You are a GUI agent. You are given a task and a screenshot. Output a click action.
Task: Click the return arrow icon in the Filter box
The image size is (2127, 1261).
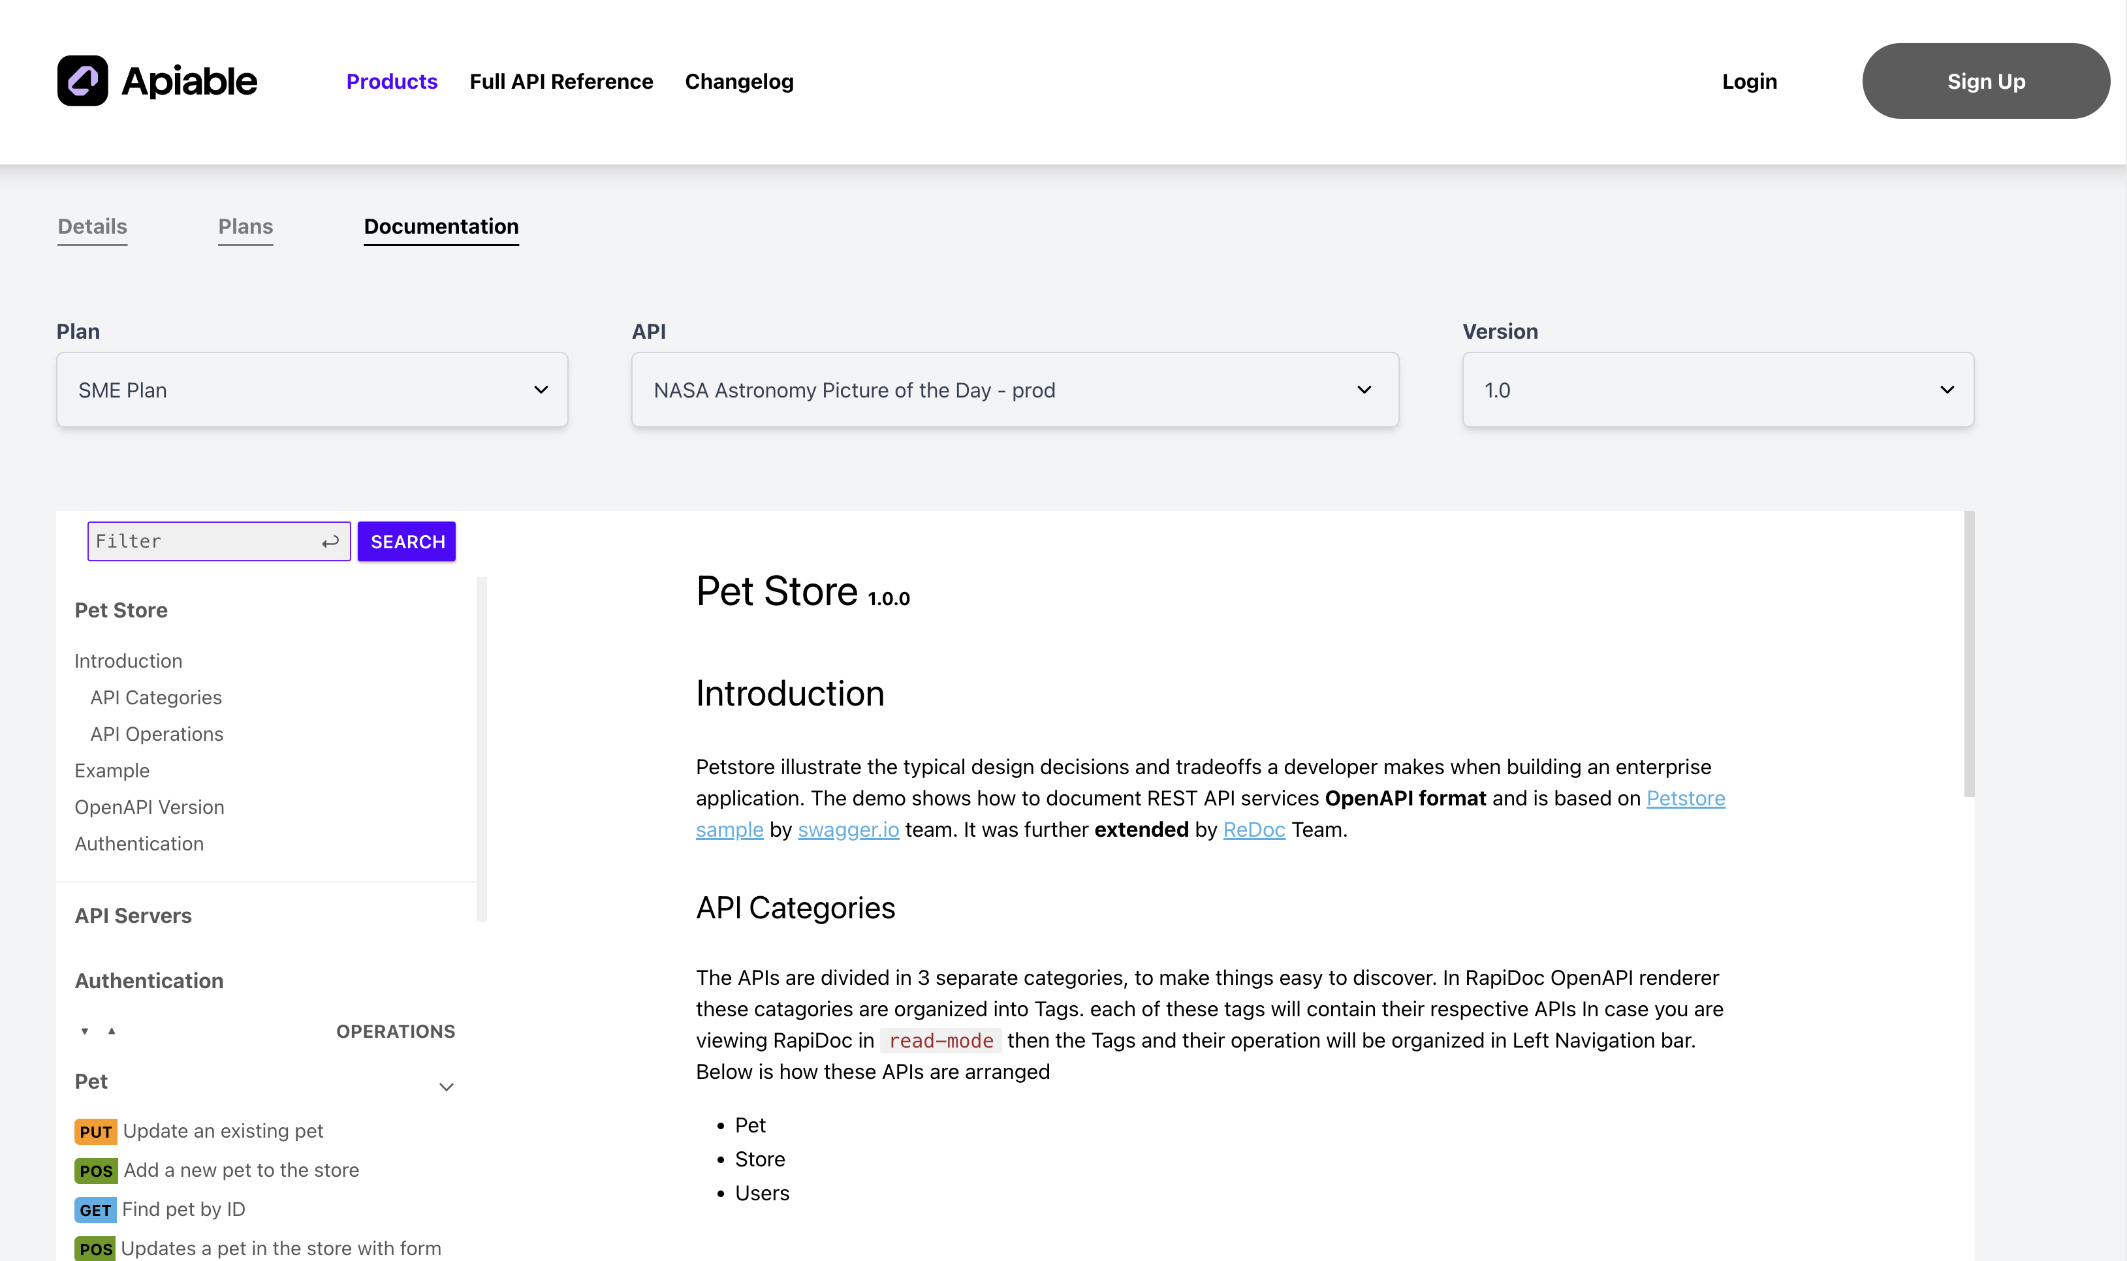[x=330, y=541]
